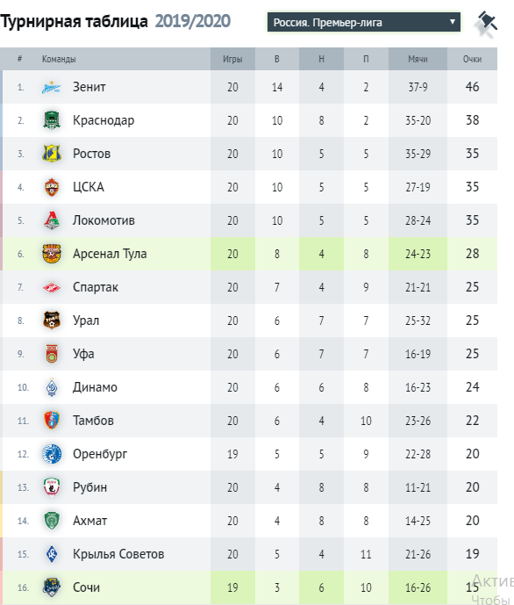514x605 pixels.
Task: Click the Krylya Sovetov club logo
Action: pos(51,554)
